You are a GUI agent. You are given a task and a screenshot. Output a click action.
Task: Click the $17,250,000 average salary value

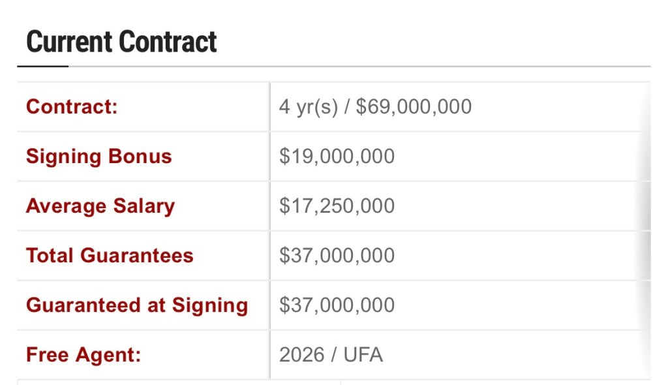(337, 206)
